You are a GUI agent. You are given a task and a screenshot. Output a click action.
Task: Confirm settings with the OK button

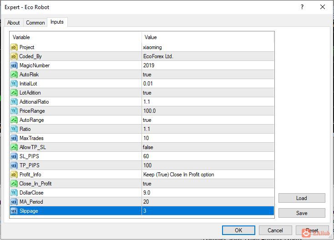(238, 230)
